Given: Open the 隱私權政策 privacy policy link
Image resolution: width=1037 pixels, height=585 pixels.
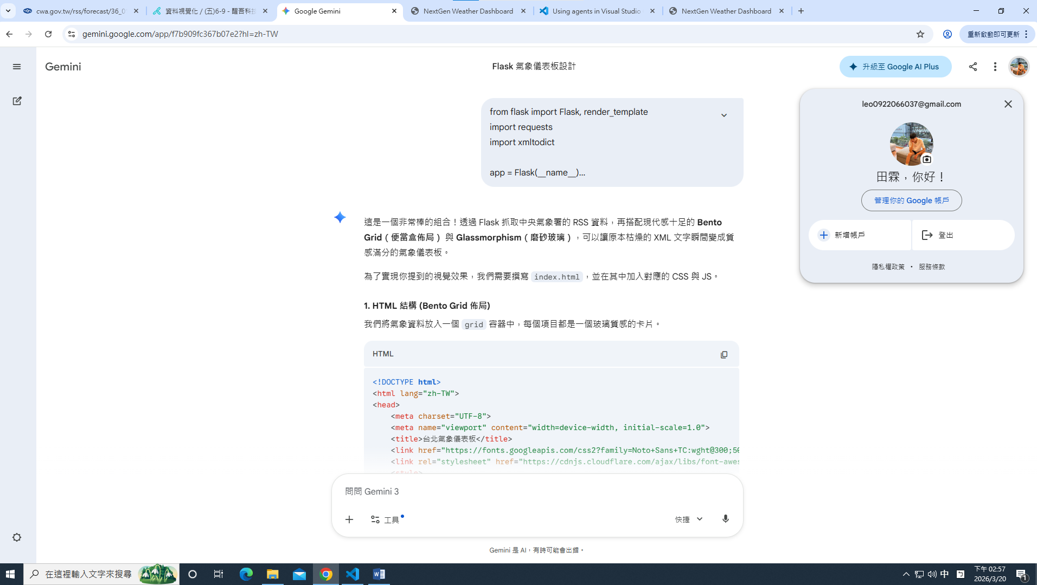Looking at the screenshot, I should tap(888, 266).
